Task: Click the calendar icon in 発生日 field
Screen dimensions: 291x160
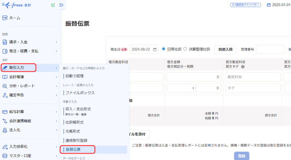Action: pos(155,49)
